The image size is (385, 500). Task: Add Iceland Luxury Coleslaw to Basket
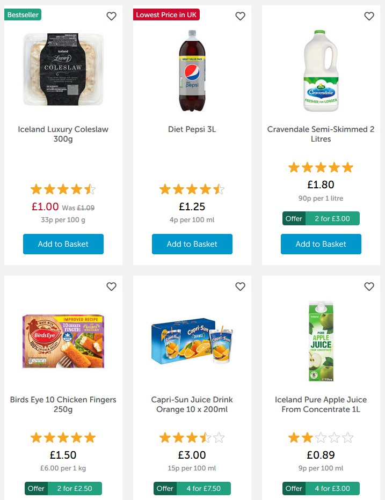[x=63, y=244]
